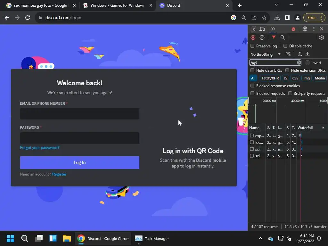Open the network conditions wifi icon

click(288, 54)
